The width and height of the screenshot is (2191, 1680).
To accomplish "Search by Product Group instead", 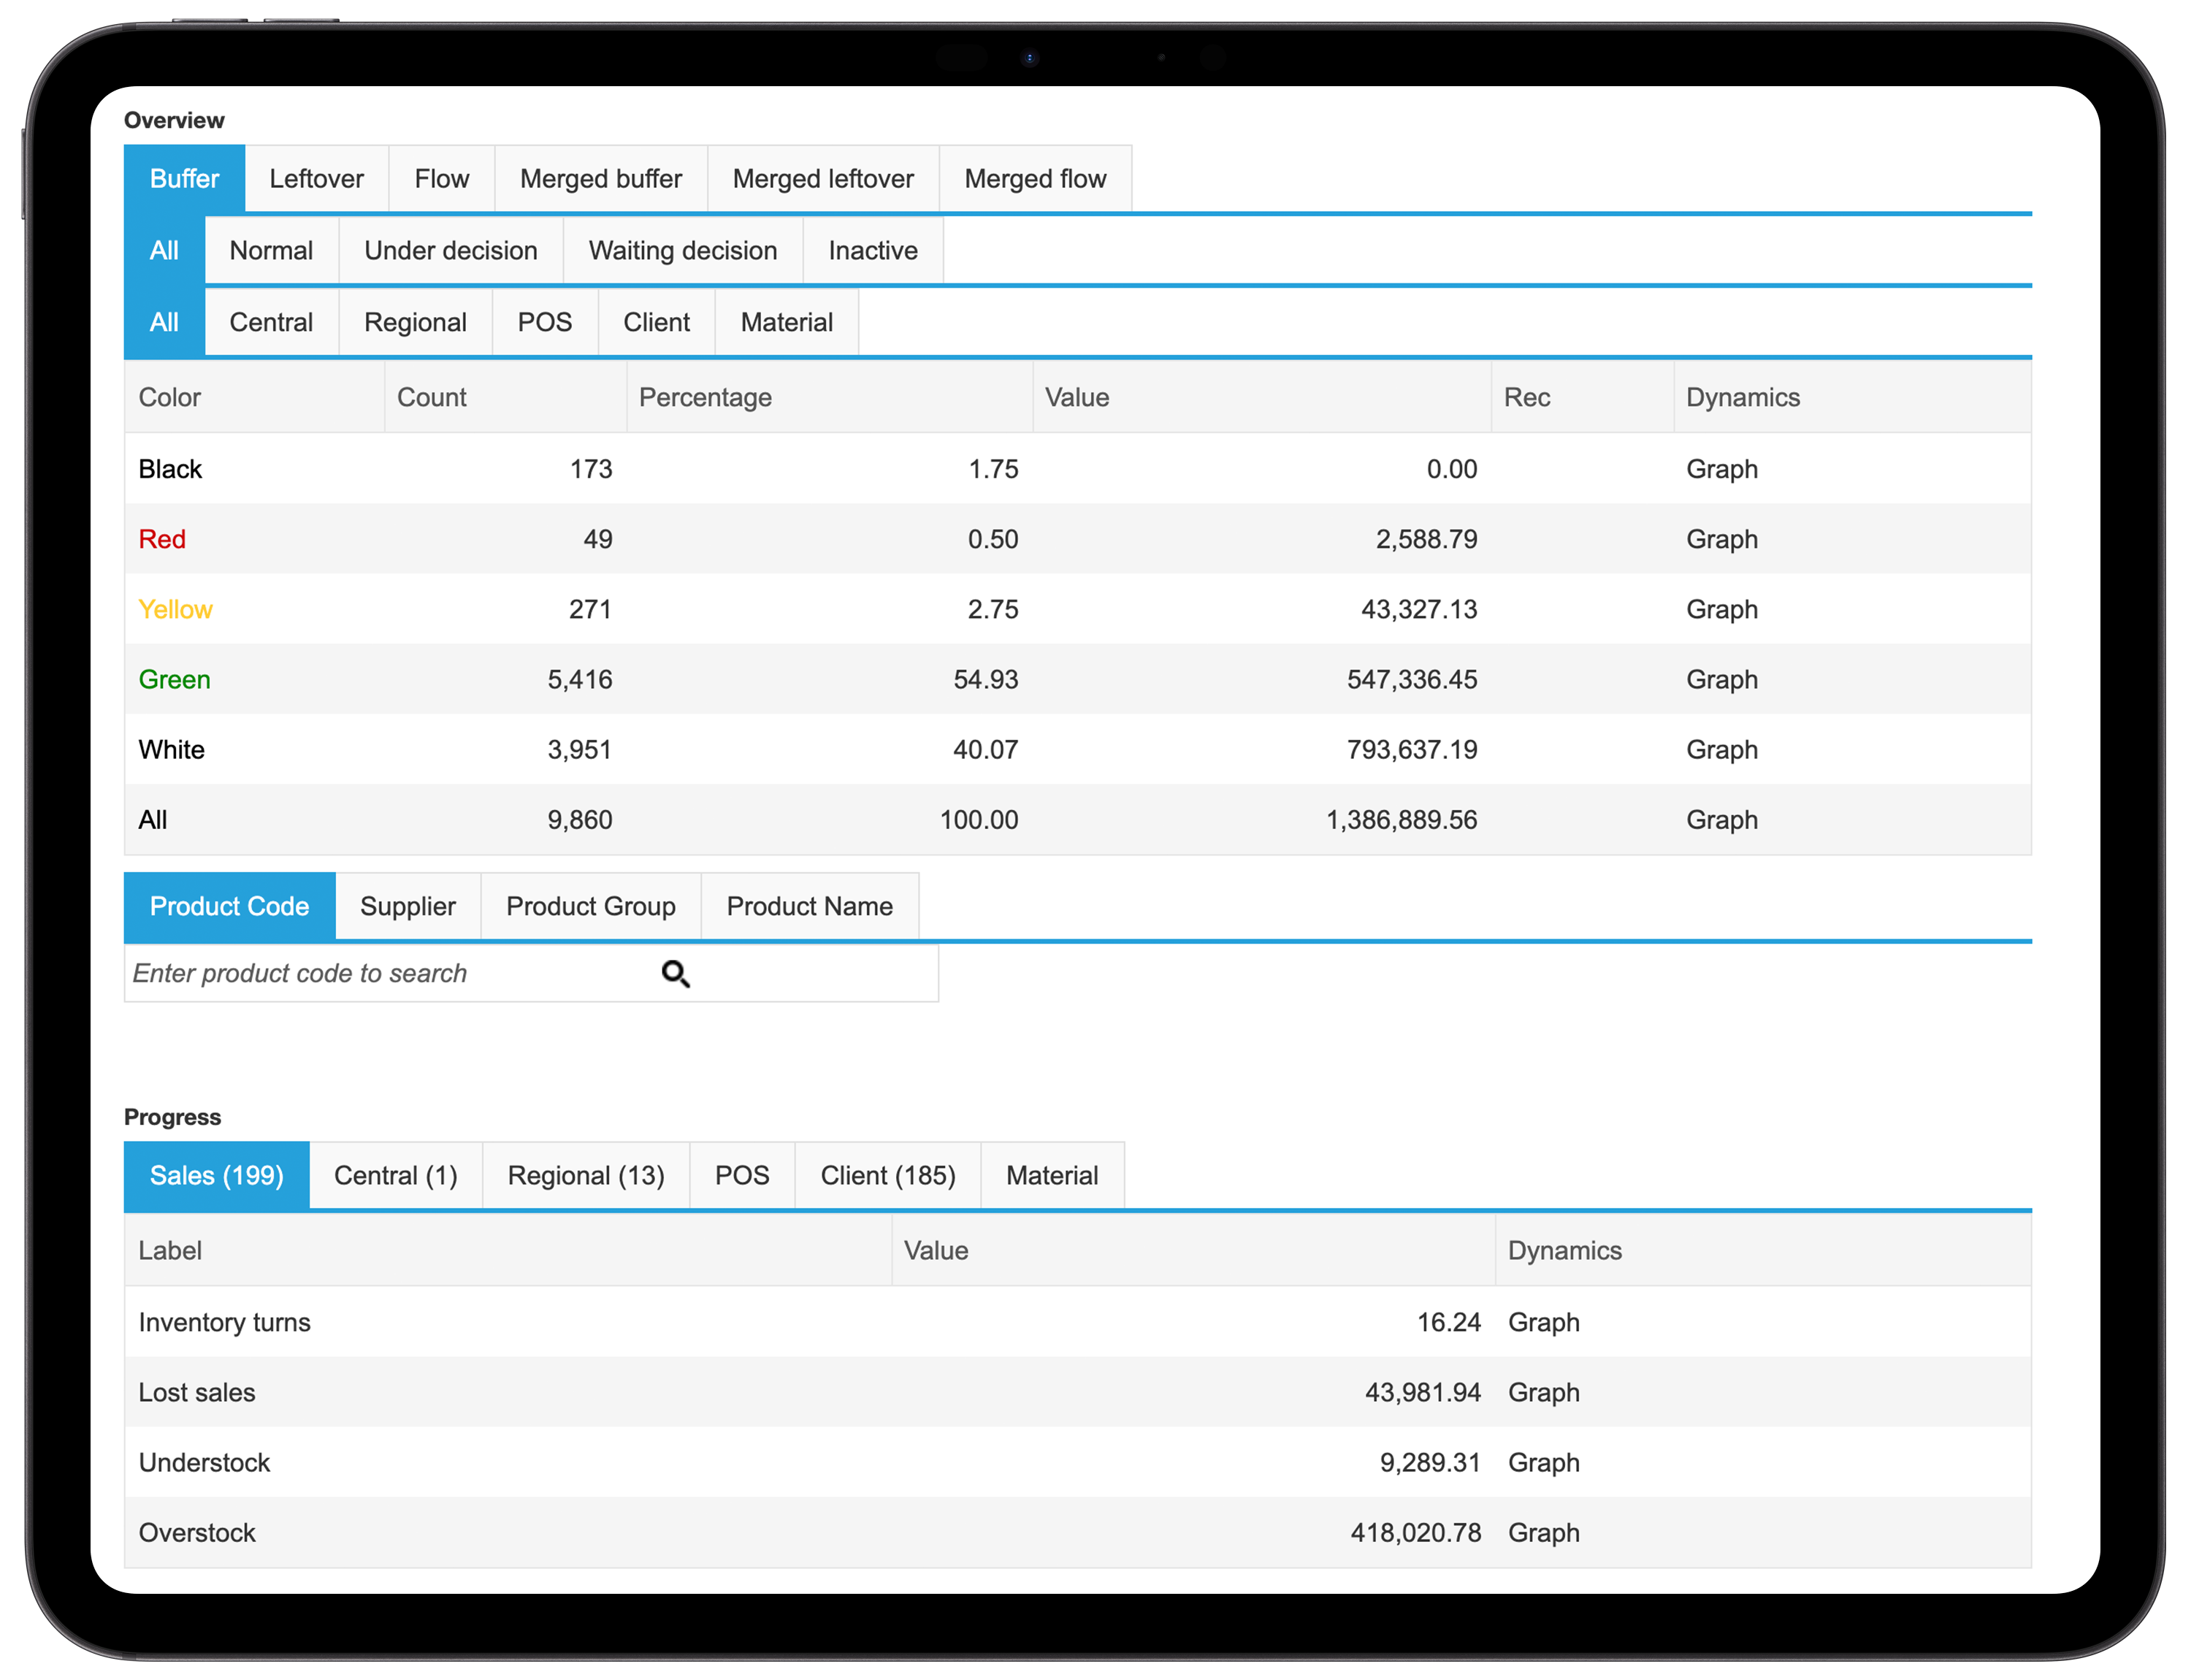I will point(590,906).
